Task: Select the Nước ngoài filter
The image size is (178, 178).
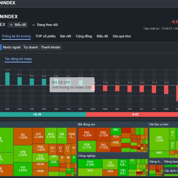Action: click(x=12, y=47)
